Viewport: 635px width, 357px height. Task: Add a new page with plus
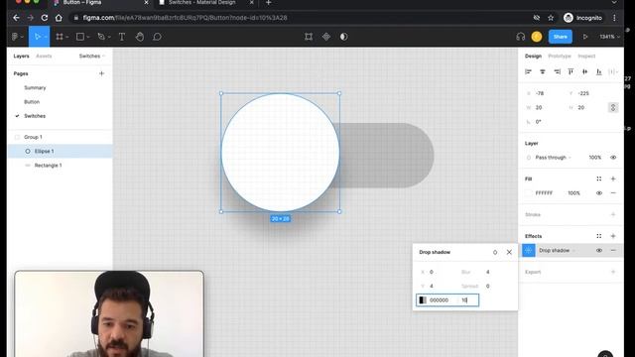(x=101, y=73)
